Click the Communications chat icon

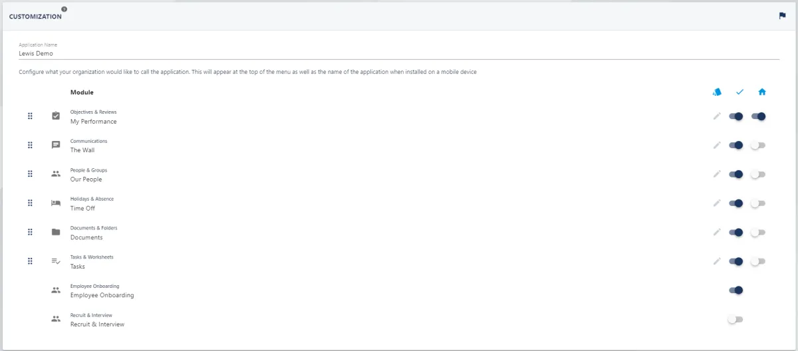56,145
